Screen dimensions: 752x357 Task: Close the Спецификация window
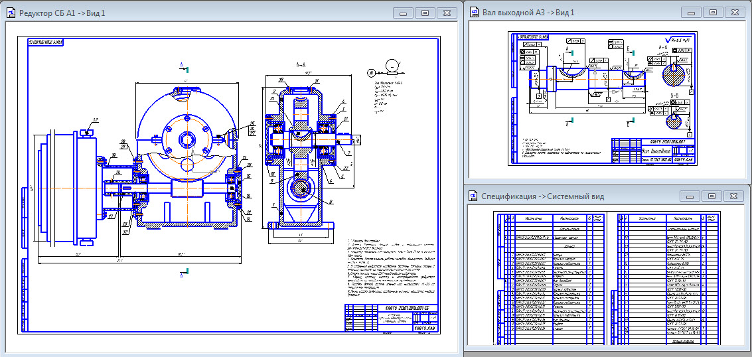(734, 196)
